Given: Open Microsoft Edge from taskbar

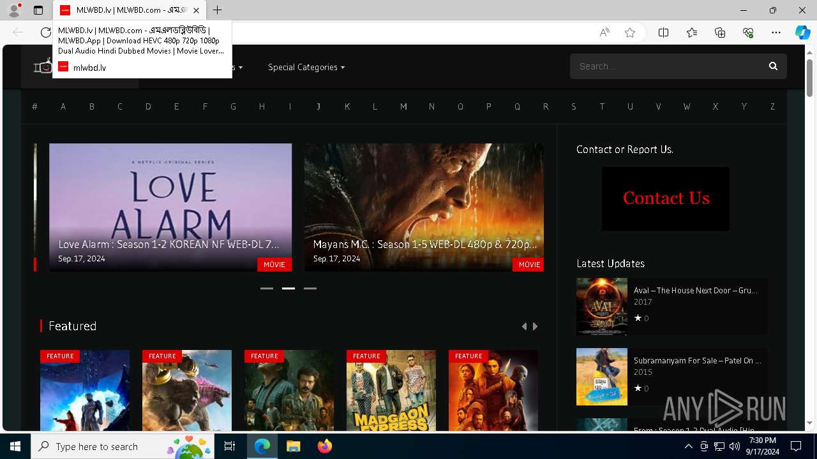Looking at the screenshot, I should (x=262, y=446).
